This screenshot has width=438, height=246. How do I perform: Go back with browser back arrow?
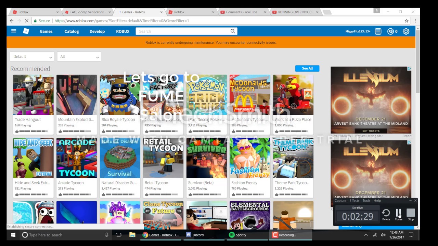(12, 21)
